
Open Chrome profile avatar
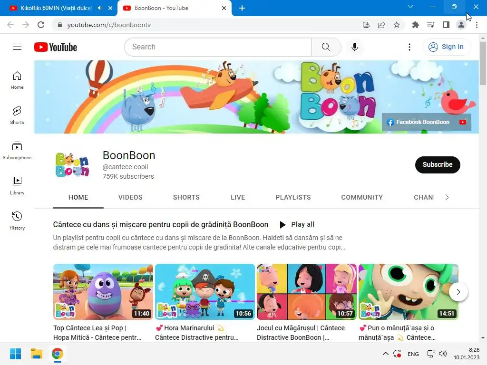click(x=461, y=25)
